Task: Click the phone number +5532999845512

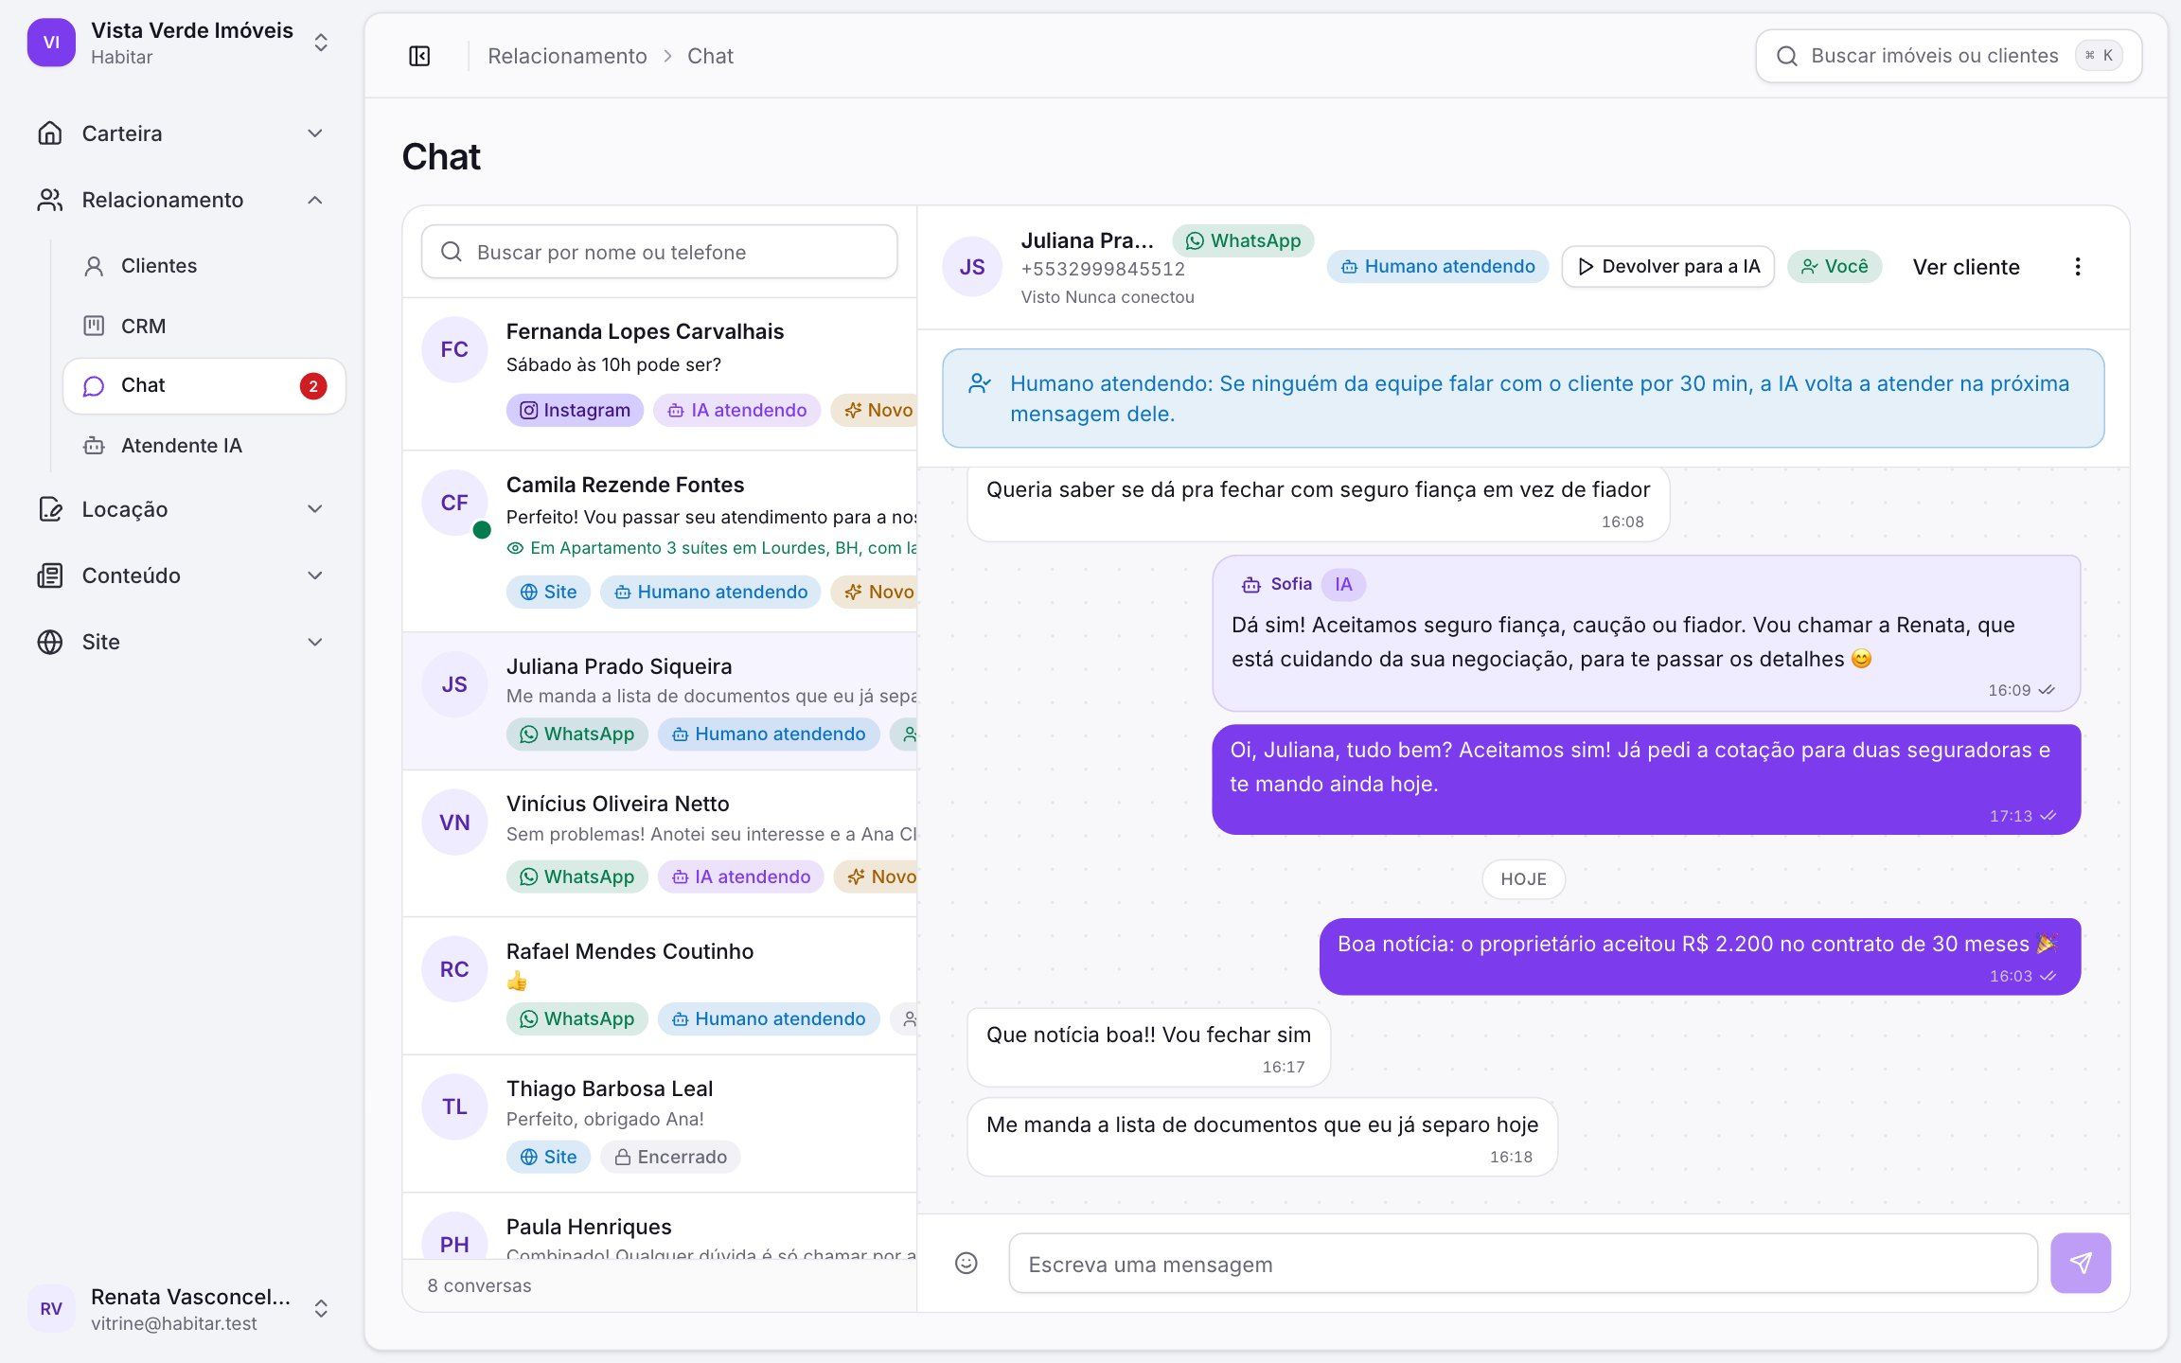Action: [x=1103, y=269]
